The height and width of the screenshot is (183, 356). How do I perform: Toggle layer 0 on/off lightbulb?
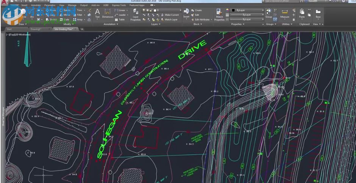(x=144, y=10)
